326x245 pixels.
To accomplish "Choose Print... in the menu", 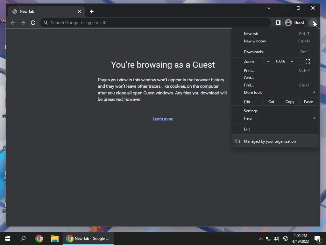I will [275, 71].
